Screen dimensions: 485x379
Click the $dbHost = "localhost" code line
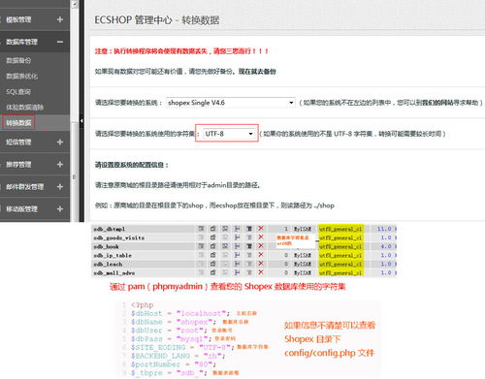pos(180,313)
